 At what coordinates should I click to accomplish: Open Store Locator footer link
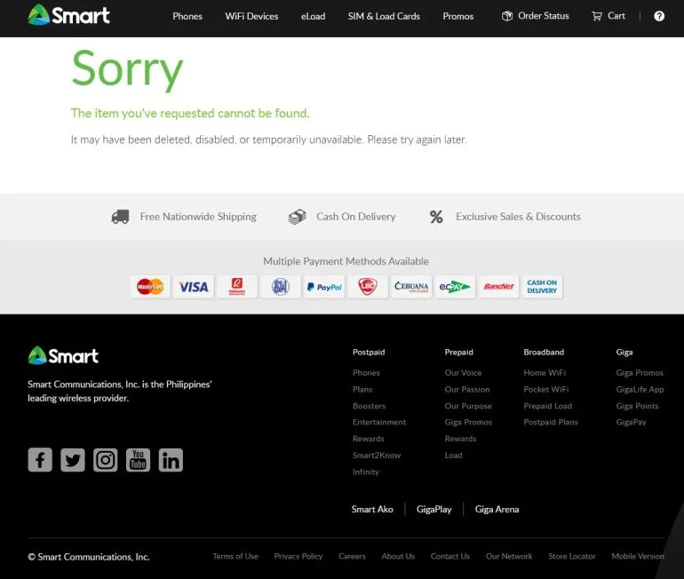572,556
